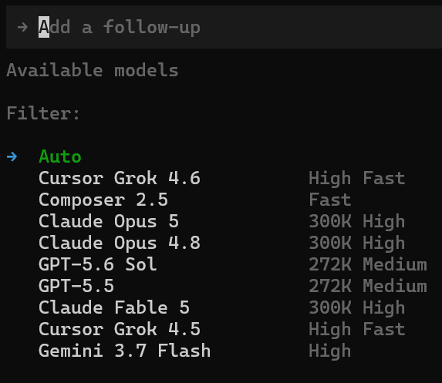
Task: Click the Fast label beside Composer 2.5
Action: point(330,200)
